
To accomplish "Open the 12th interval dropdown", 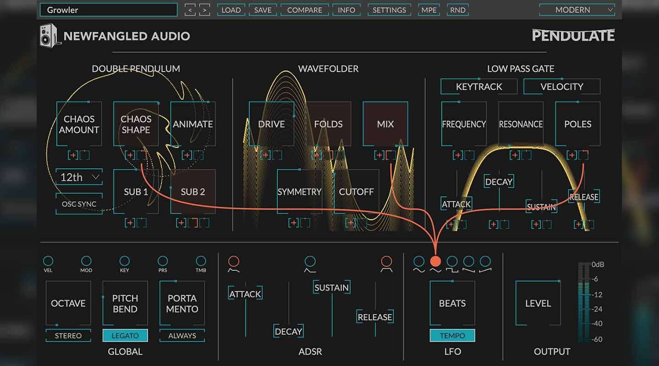I will tap(79, 177).
